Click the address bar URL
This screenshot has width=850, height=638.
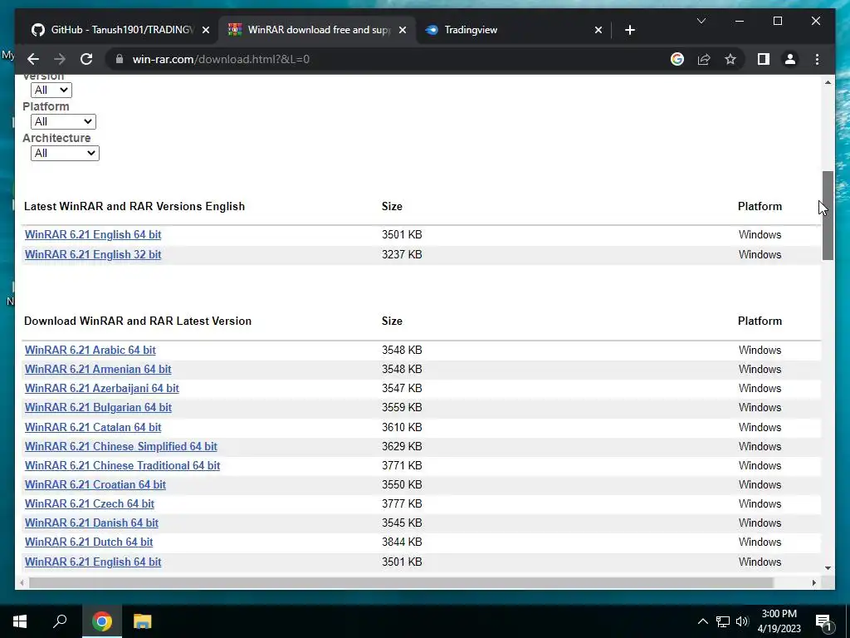point(221,59)
